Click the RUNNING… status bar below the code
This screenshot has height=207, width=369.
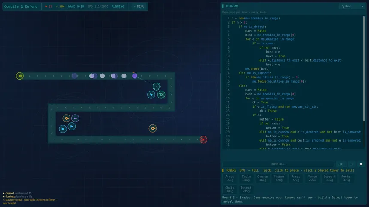[278, 164]
